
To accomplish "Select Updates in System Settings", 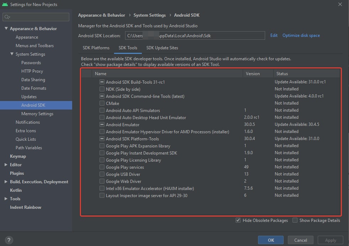I will click(29, 96).
